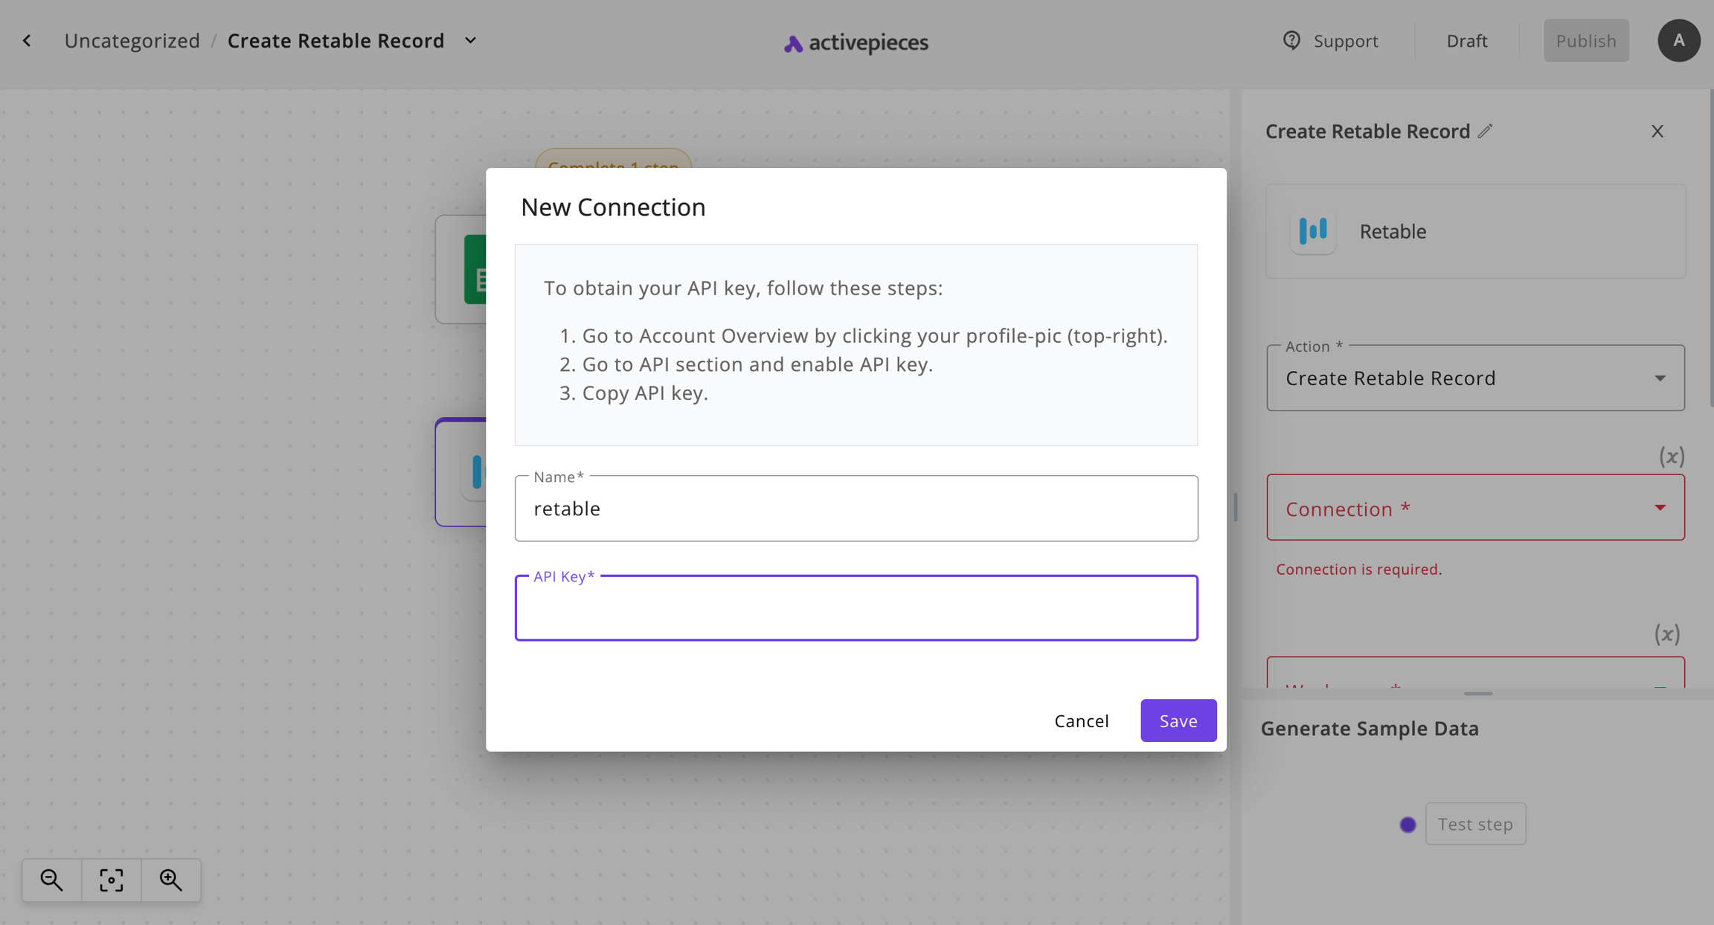Open your profile avatar menu
The image size is (1714, 925).
click(x=1679, y=40)
